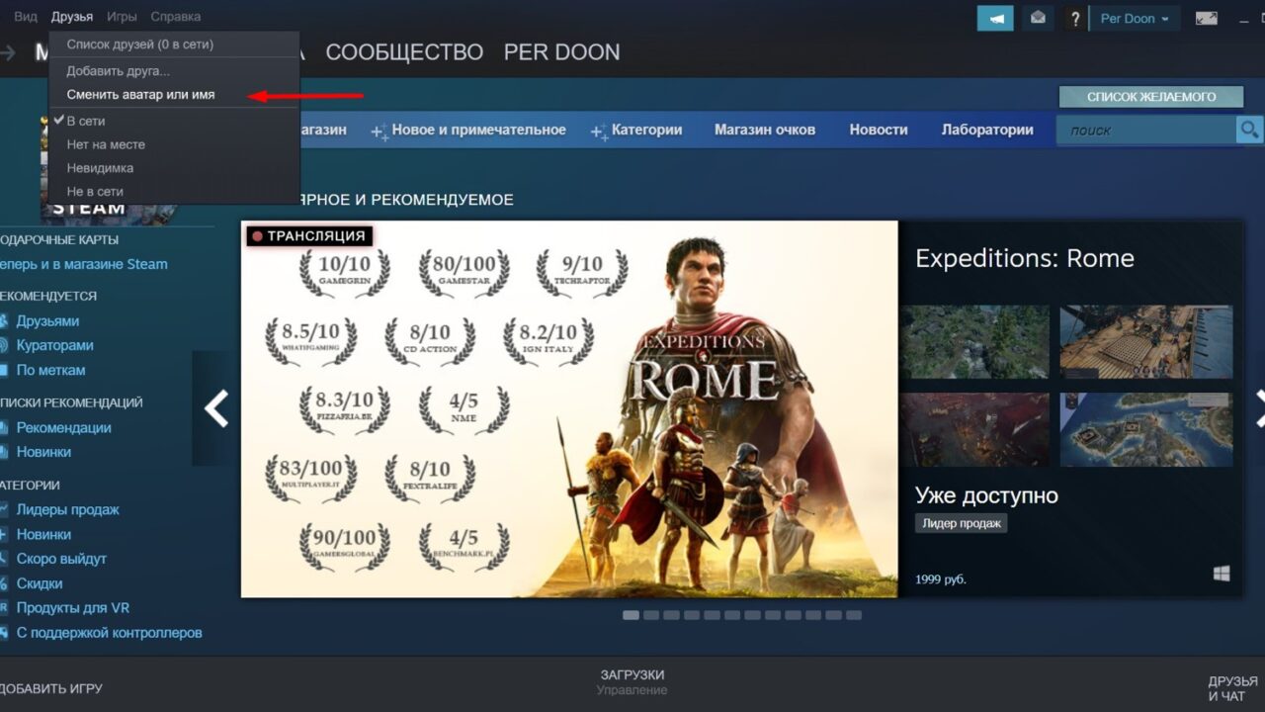
Task: Click ДОБАВИТЬ ИГРУ at the bottom
Action: [51, 688]
